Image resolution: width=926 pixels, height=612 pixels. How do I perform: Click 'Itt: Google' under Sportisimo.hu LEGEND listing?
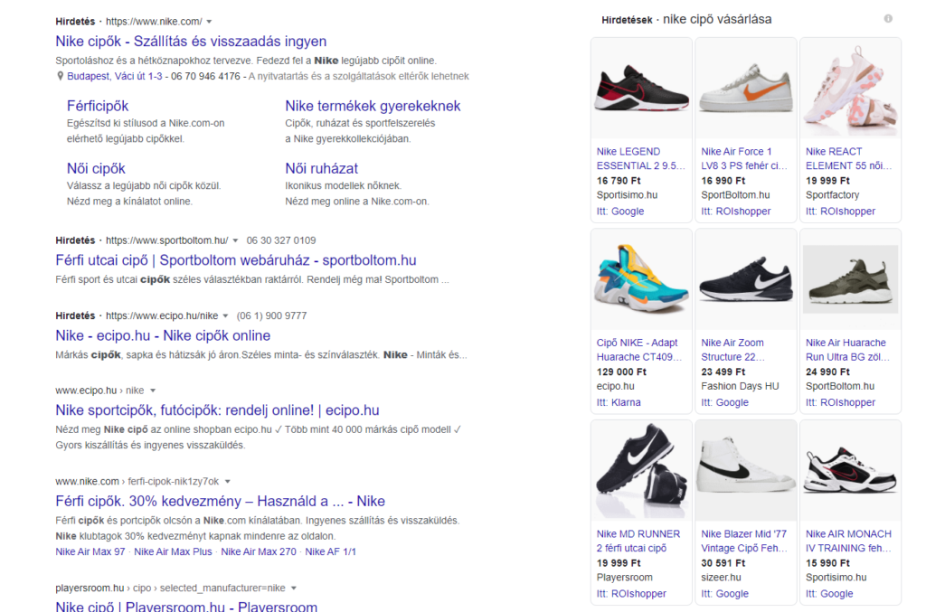(x=620, y=212)
